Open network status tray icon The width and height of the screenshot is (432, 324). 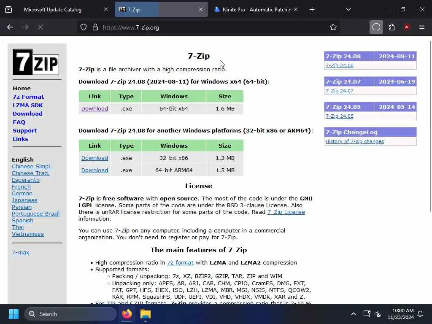tap(367, 314)
